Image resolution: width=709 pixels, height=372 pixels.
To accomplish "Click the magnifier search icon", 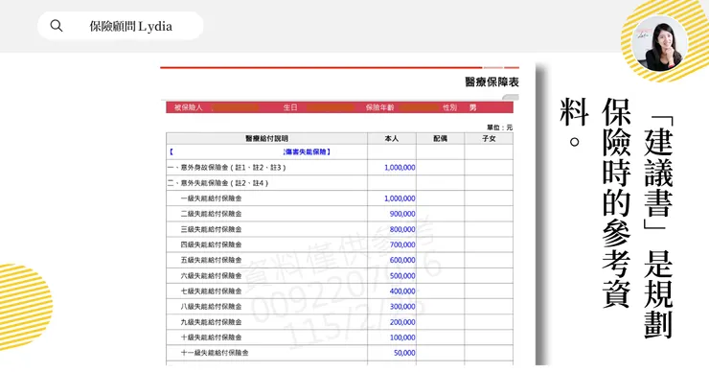I will 57,26.
